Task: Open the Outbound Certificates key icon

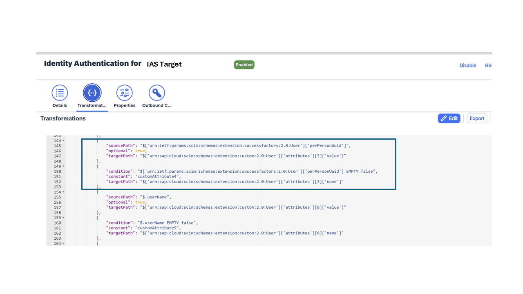Action: (x=156, y=93)
